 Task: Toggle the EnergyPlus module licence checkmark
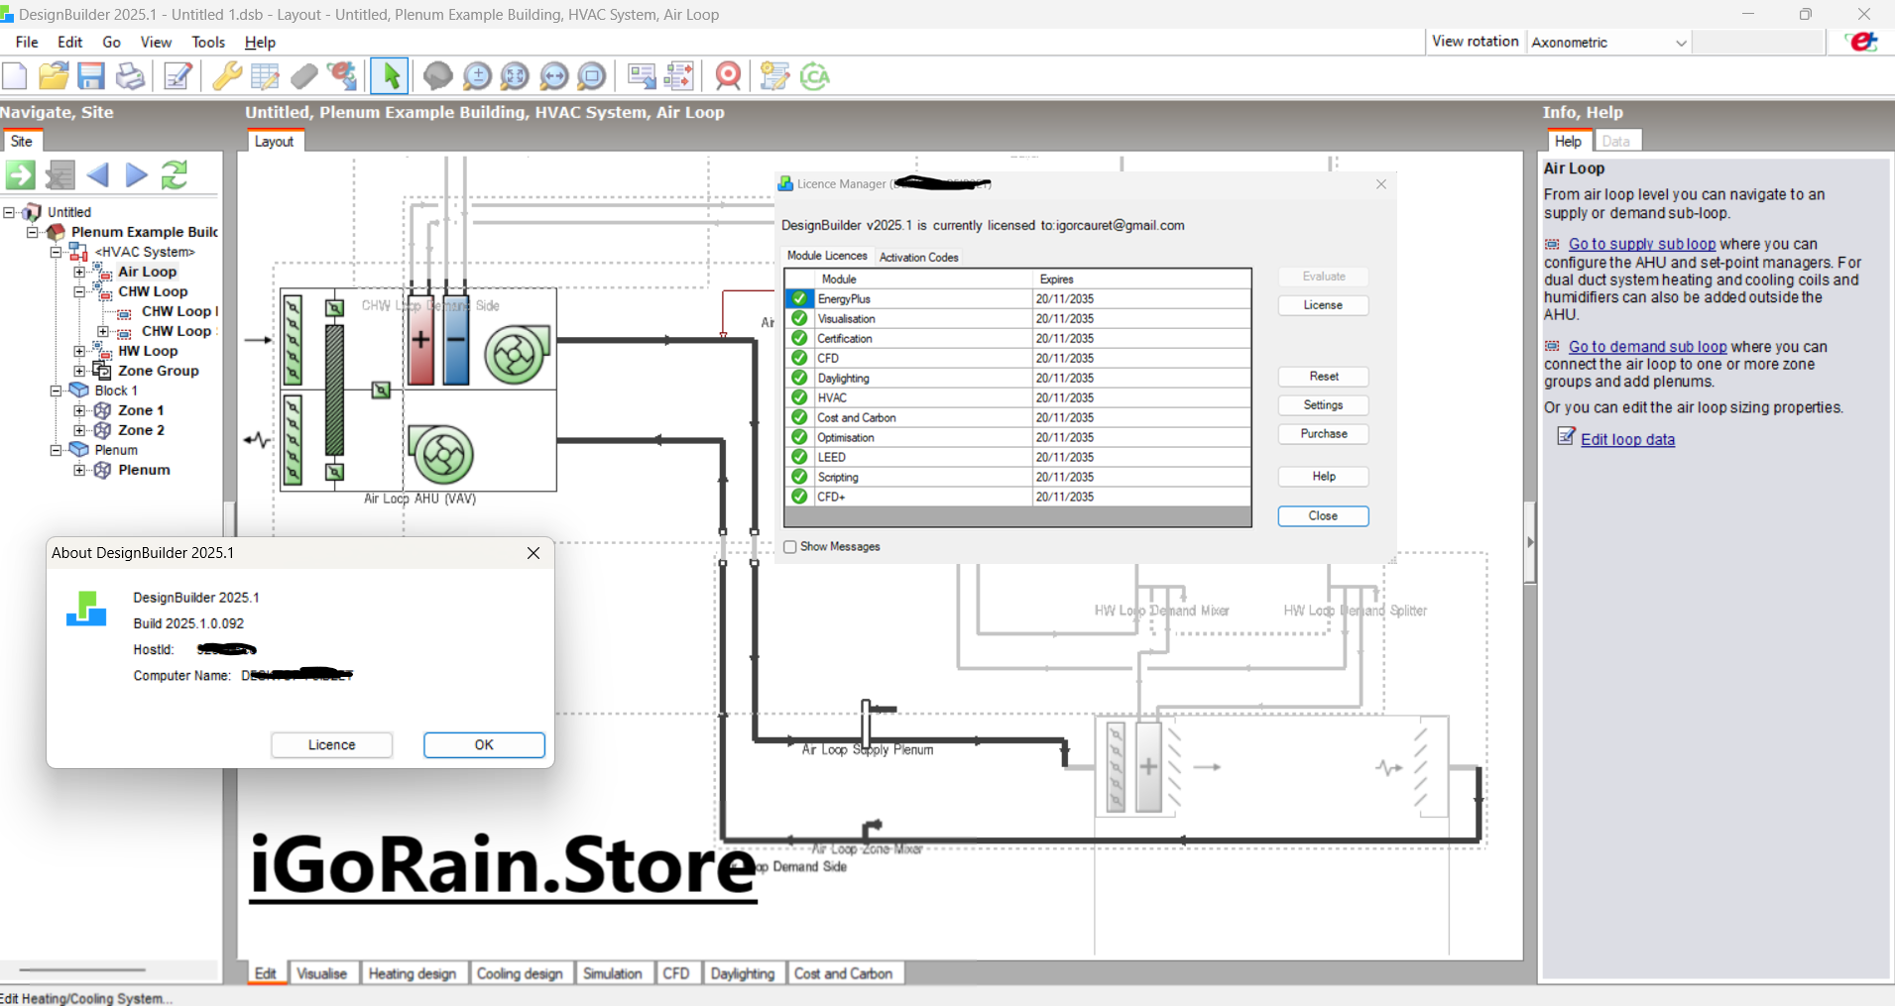click(x=798, y=298)
